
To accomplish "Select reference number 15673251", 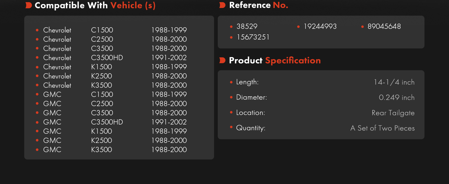I will 253,37.
